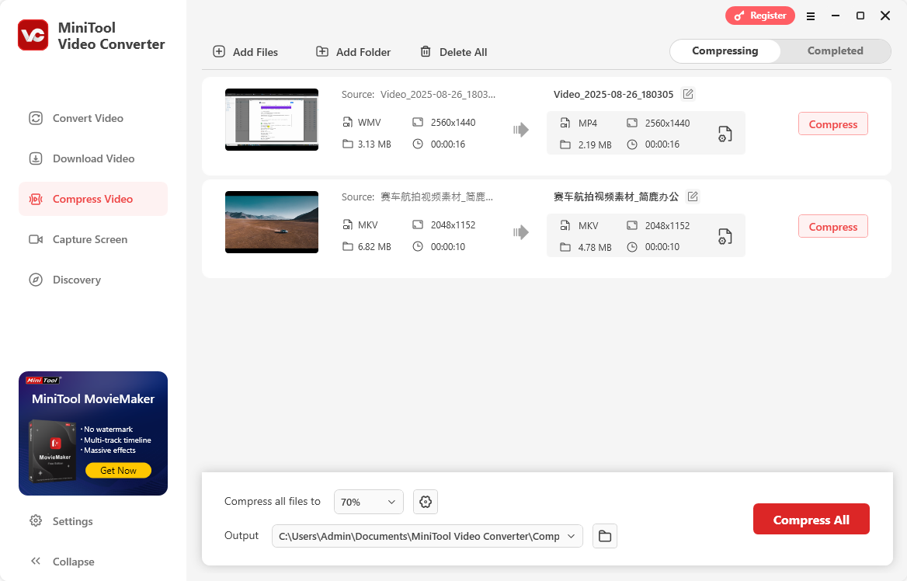Switch to the Capture Screen tool

(89, 239)
